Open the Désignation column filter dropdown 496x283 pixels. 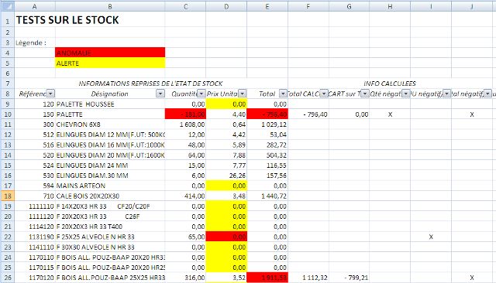[160, 94]
